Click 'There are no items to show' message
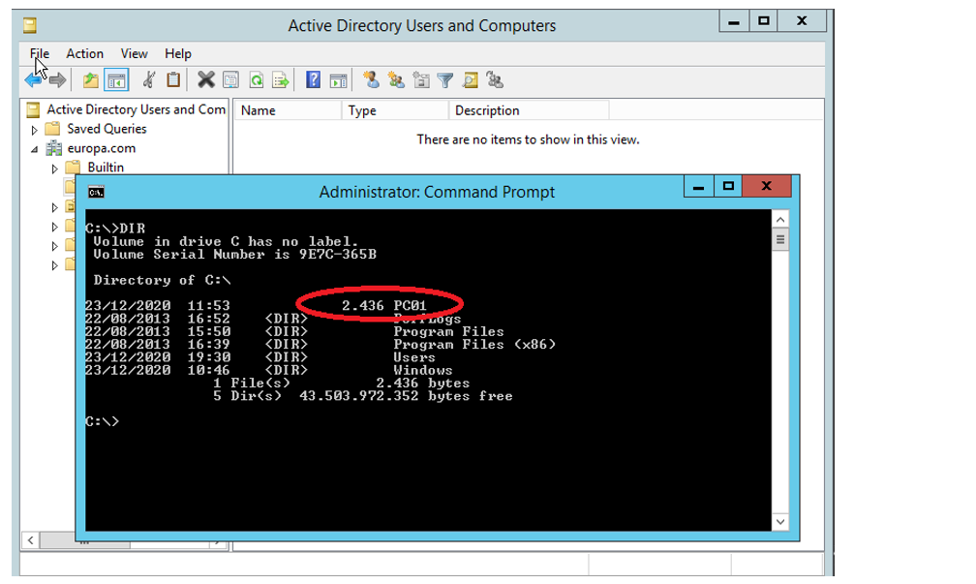 528,139
